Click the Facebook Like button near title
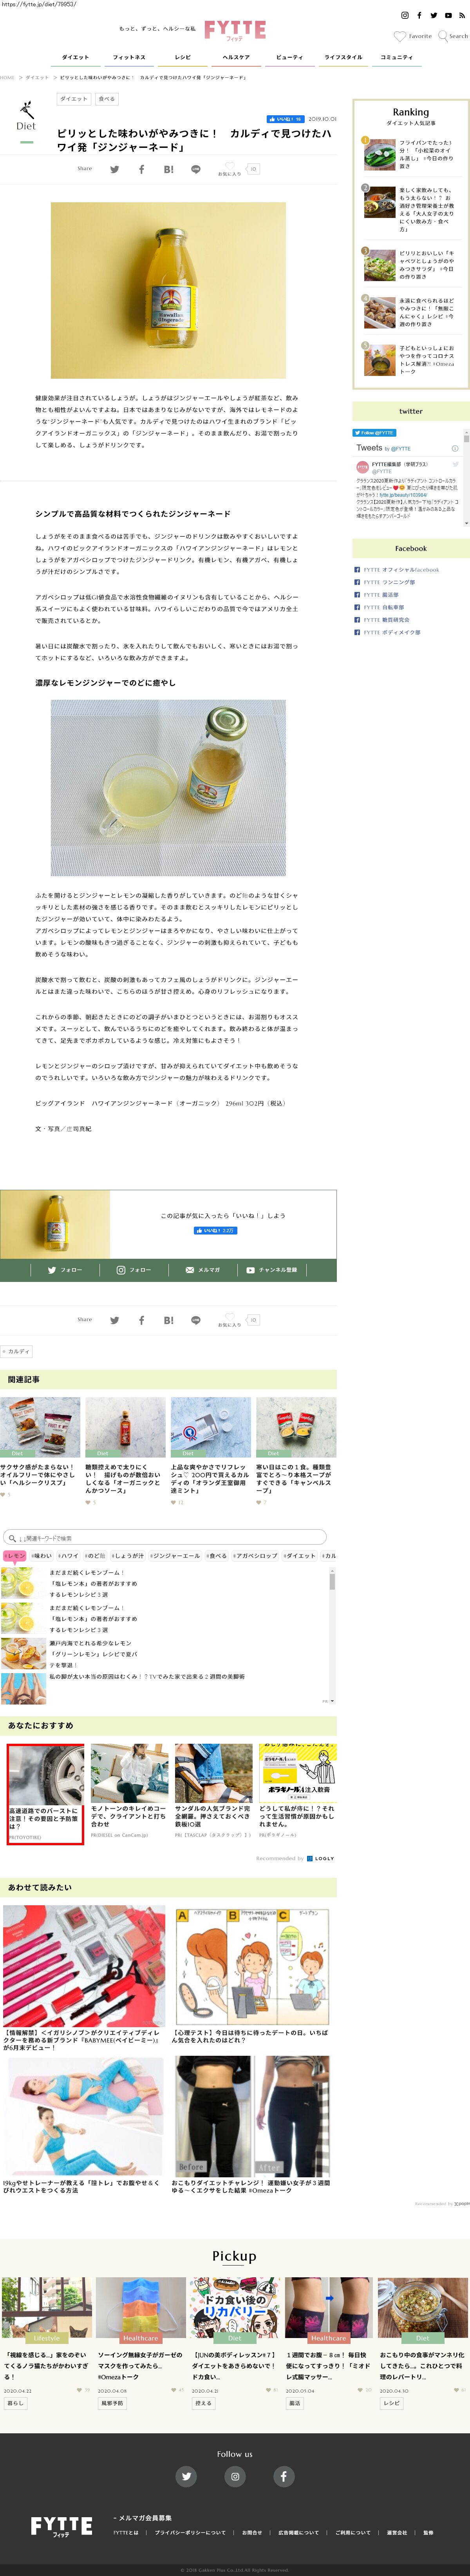The image size is (470, 2576). pyautogui.click(x=285, y=119)
